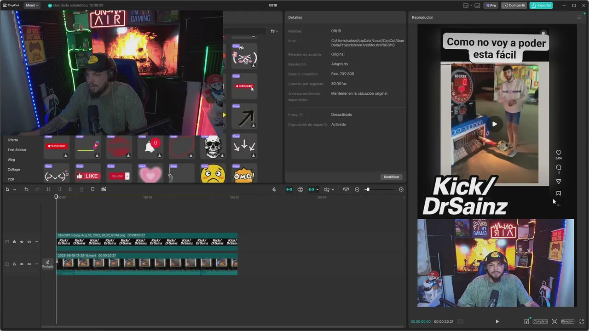
Task: Click the player play button at bottom
Action: coord(497,321)
